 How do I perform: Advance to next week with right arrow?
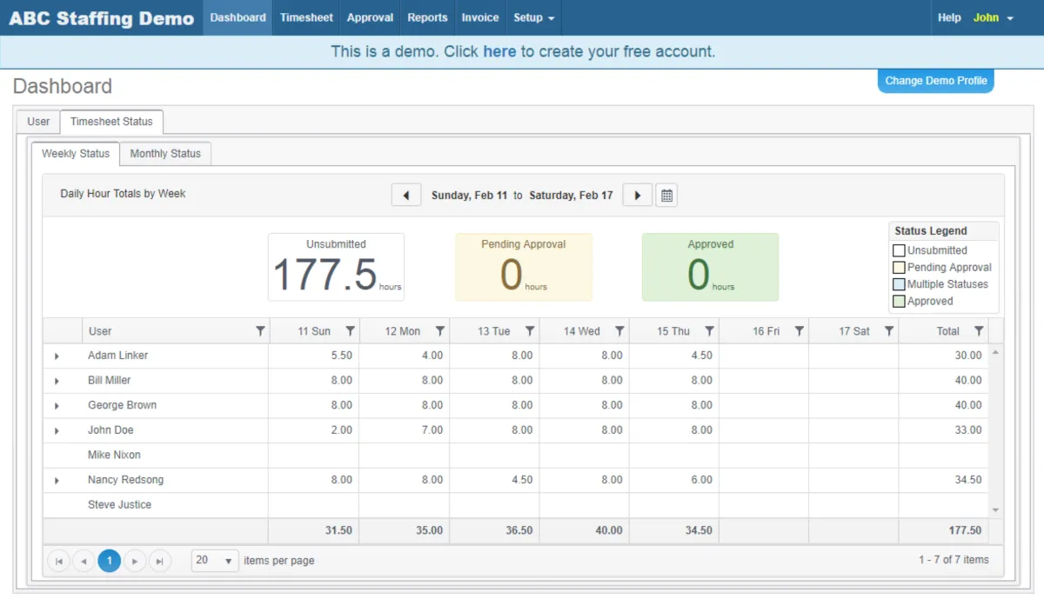(x=638, y=196)
